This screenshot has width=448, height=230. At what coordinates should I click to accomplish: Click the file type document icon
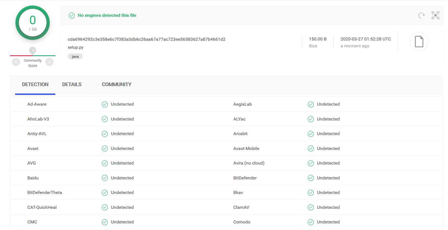coord(419,42)
